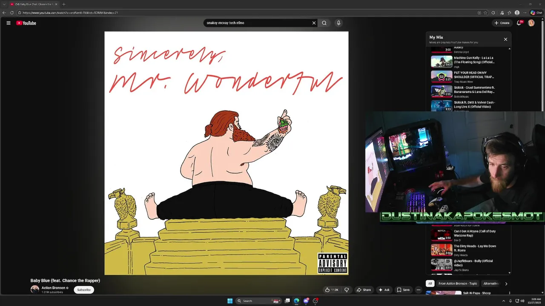The image size is (545, 306).
Task: Open YouTube notifications bell
Action: click(519, 23)
